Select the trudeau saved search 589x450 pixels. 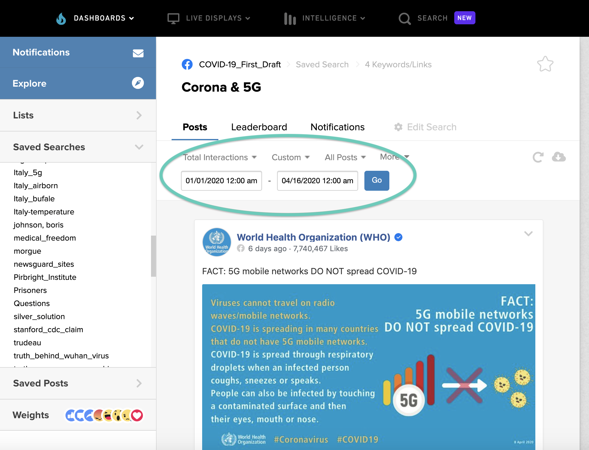tap(27, 343)
